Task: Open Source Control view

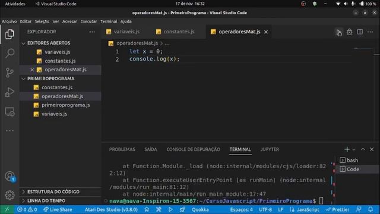Action: pyautogui.click(x=9, y=73)
